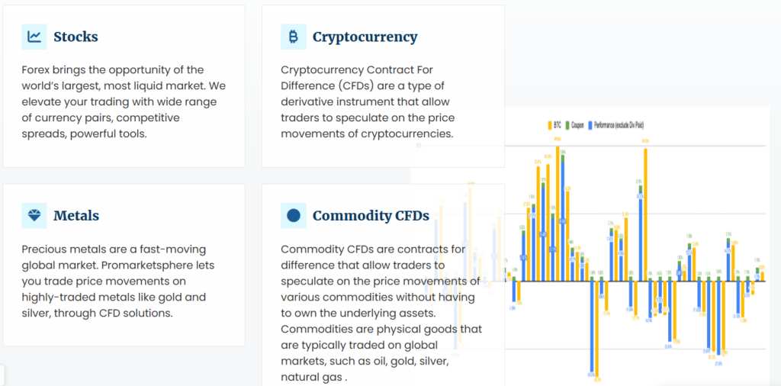Open the Cryptocurrency heading
Screen dimensions: 781x386
coord(365,37)
